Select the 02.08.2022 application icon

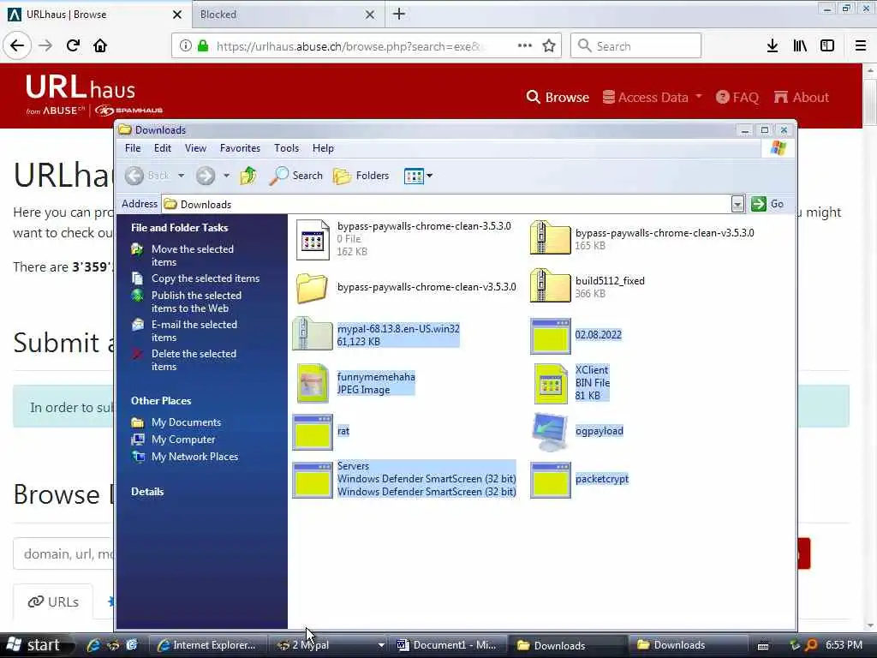coord(551,336)
